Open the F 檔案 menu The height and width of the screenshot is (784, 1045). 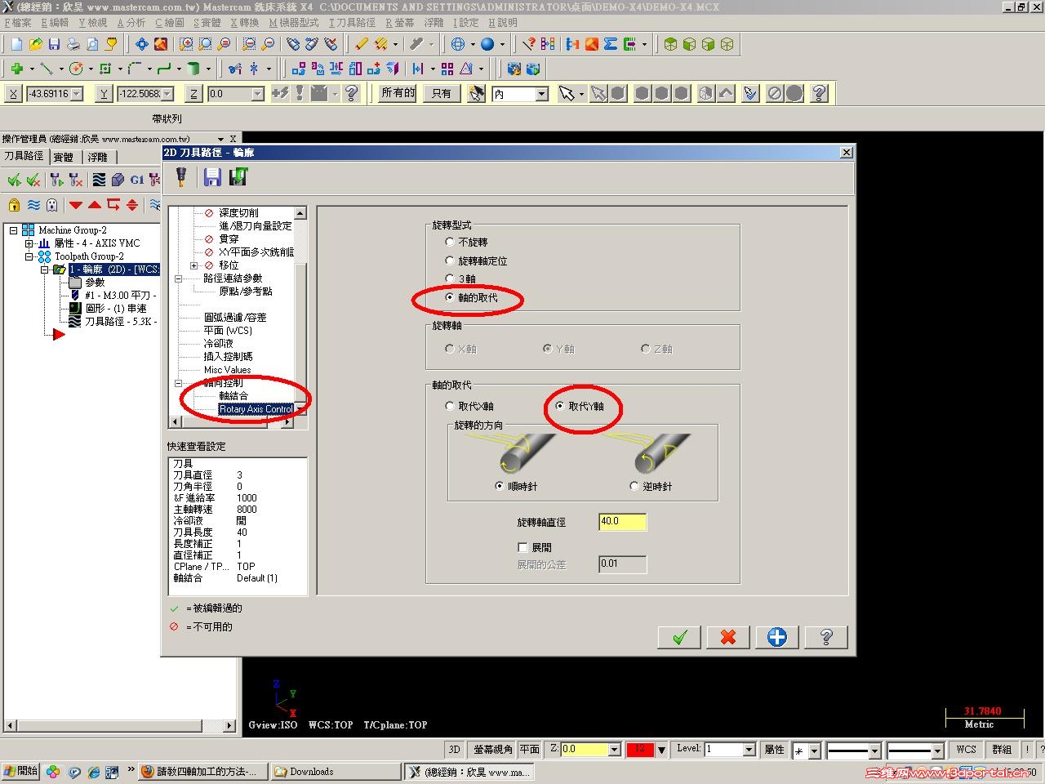tap(18, 23)
